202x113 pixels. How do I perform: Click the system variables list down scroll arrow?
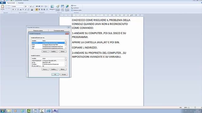coord(66,66)
